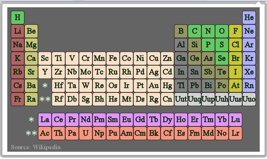Select the Zinc (Zn) element

pyautogui.click(x=168, y=58)
